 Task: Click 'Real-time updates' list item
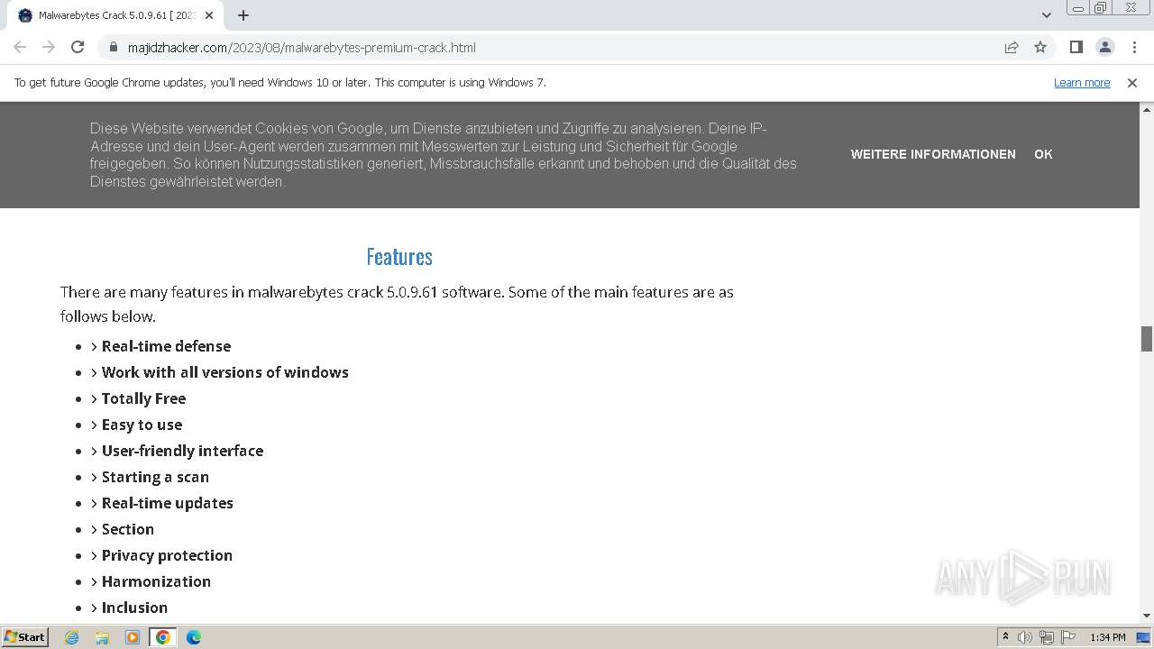coord(167,503)
